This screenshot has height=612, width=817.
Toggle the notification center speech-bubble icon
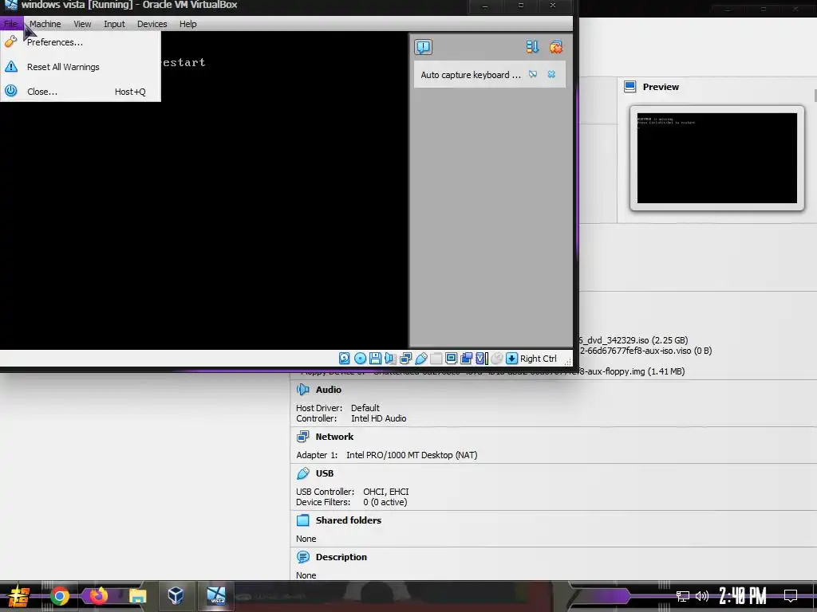click(423, 47)
